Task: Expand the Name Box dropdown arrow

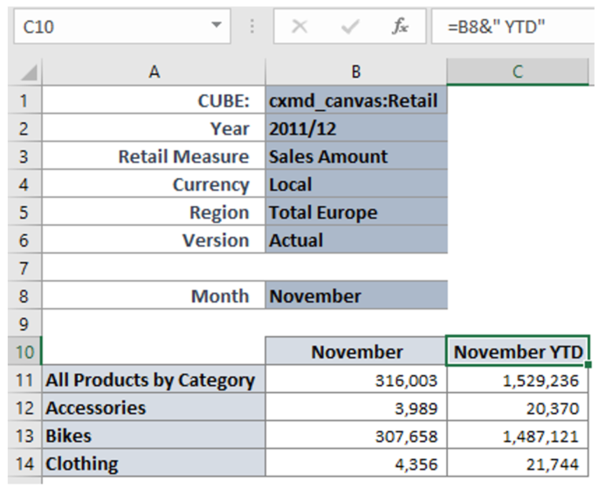Action: (x=217, y=27)
